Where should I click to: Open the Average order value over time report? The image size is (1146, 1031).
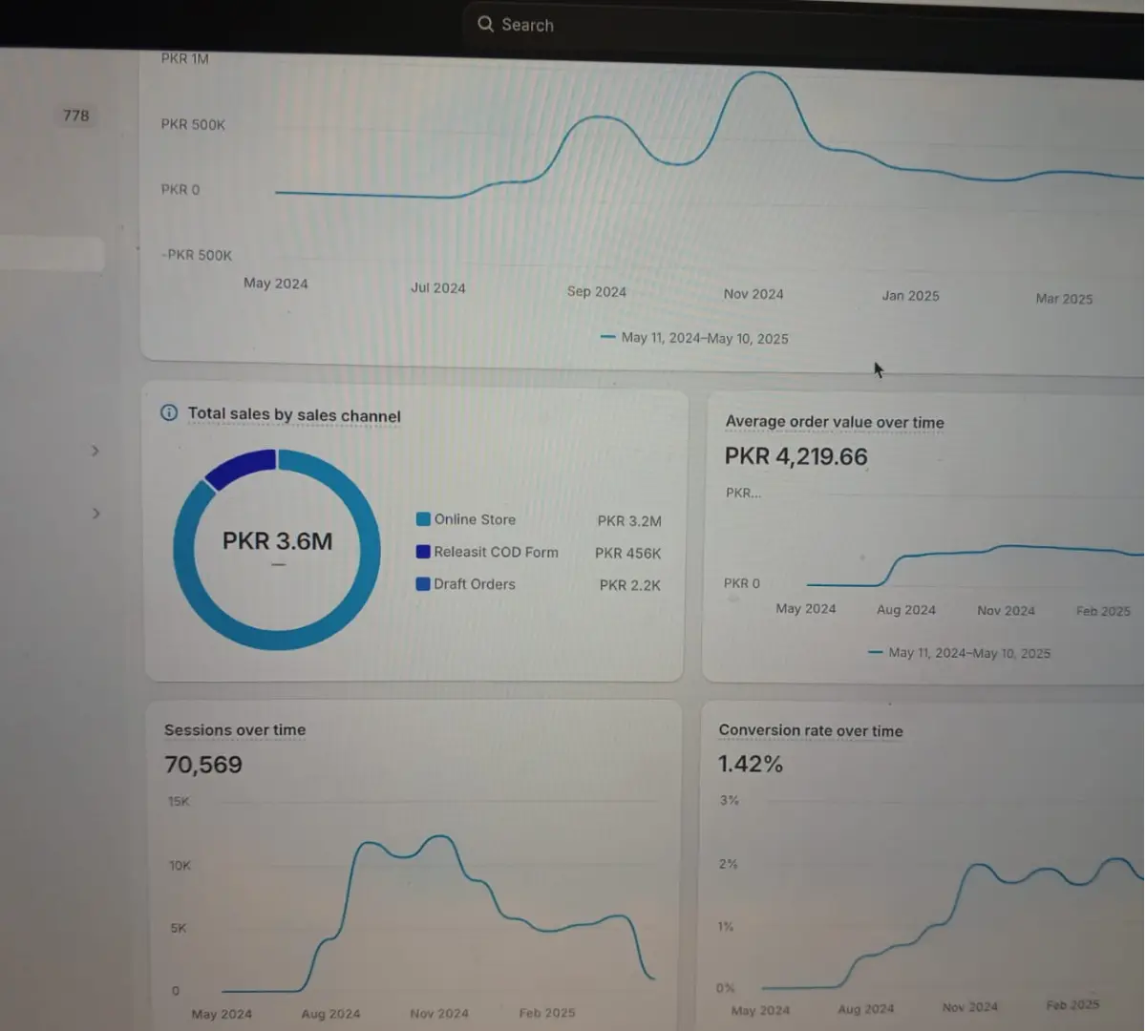click(x=834, y=422)
